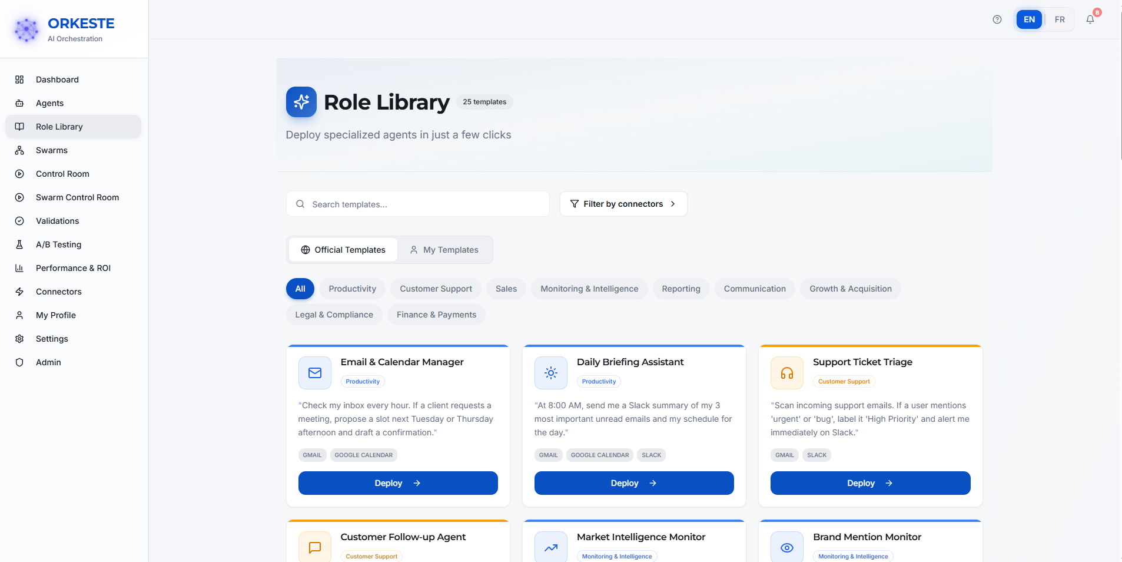Image resolution: width=1122 pixels, height=562 pixels.
Task: Filter by Monitoring & Intelligence category
Action: pyautogui.click(x=589, y=289)
